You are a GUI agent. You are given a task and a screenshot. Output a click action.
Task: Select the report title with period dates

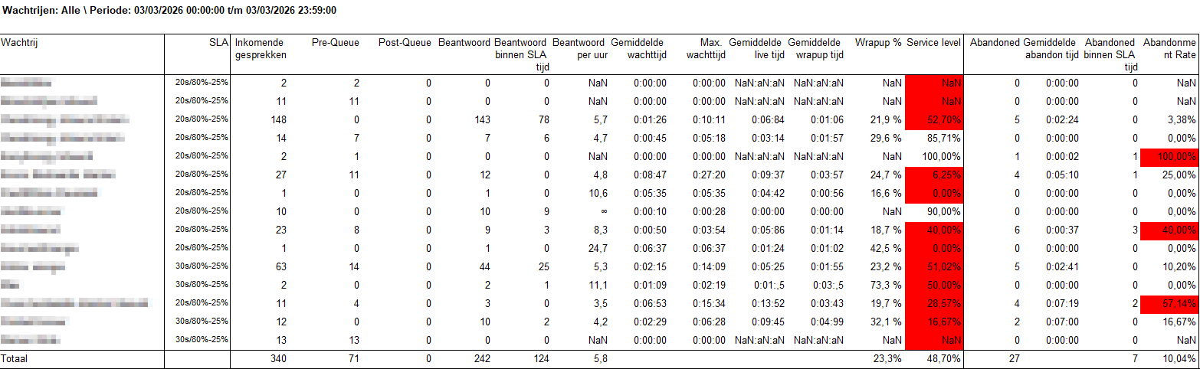click(169, 11)
